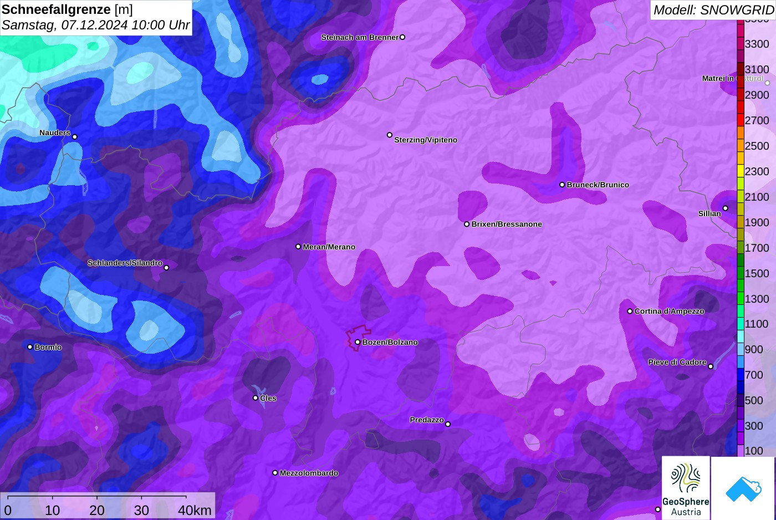Select the Bruneck/Brunico marker dot

562,185
